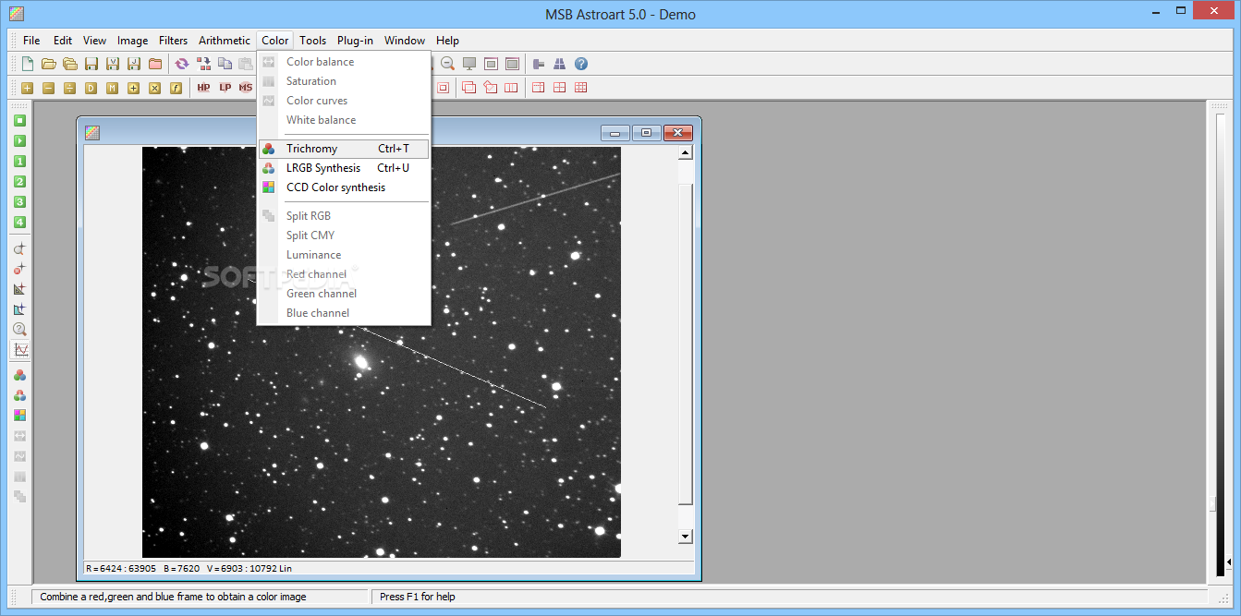
Task: Maximize the star image child window
Action: 646,133
